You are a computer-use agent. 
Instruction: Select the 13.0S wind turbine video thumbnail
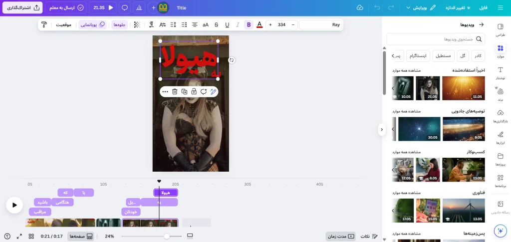tap(464, 211)
